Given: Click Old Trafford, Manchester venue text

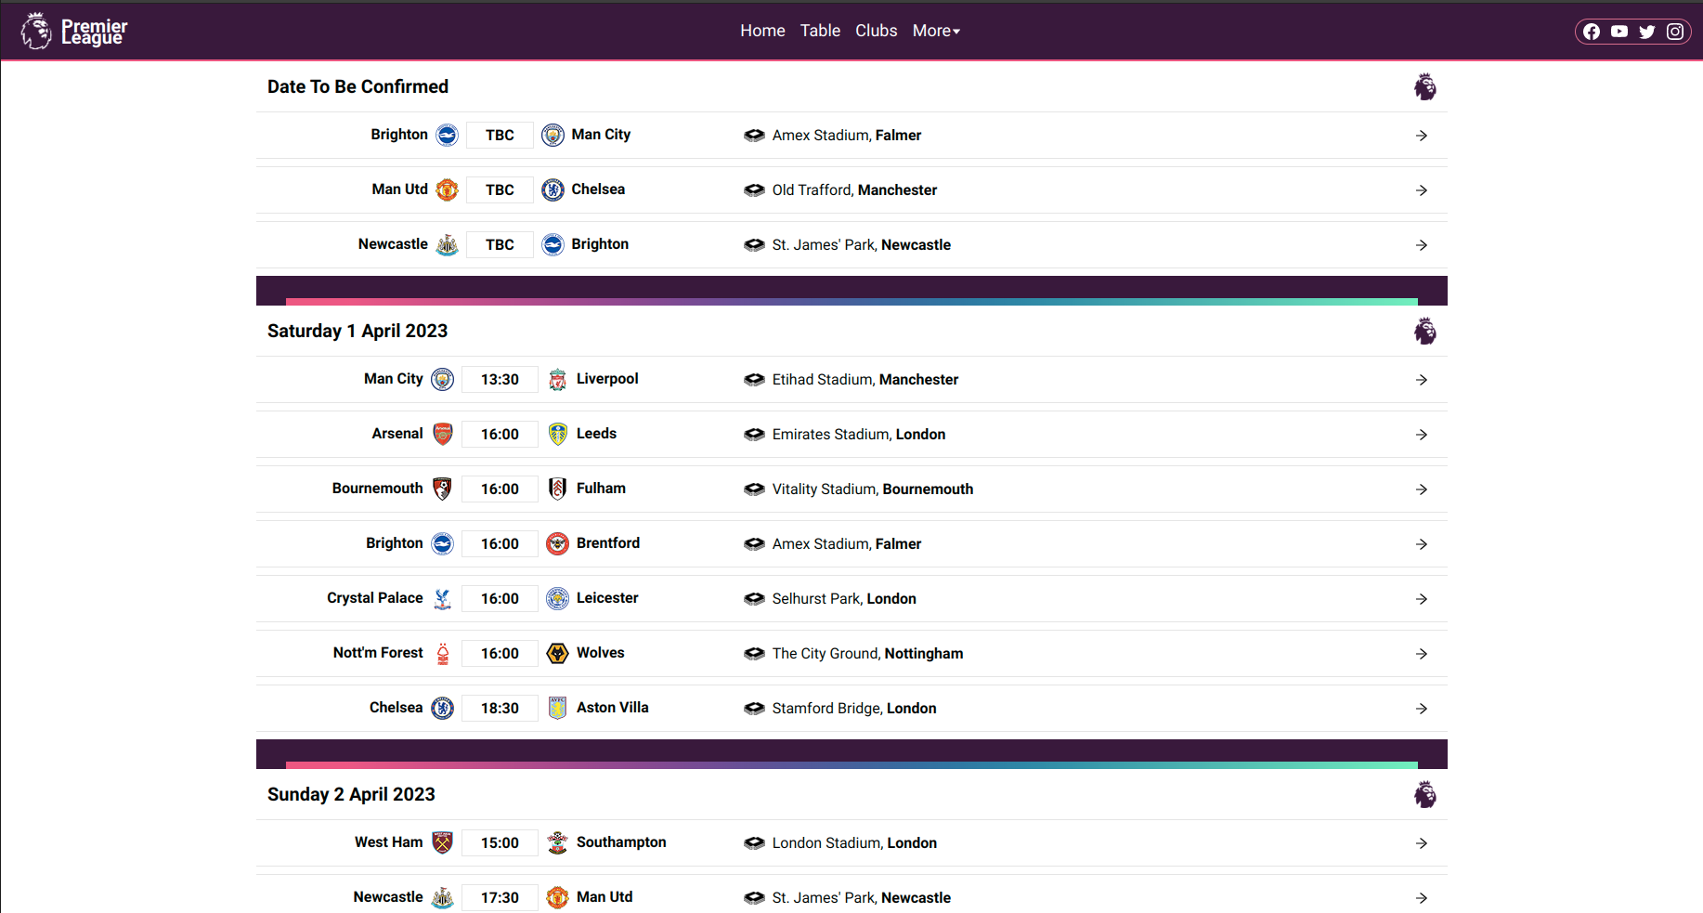Looking at the screenshot, I should click(x=854, y=190).
